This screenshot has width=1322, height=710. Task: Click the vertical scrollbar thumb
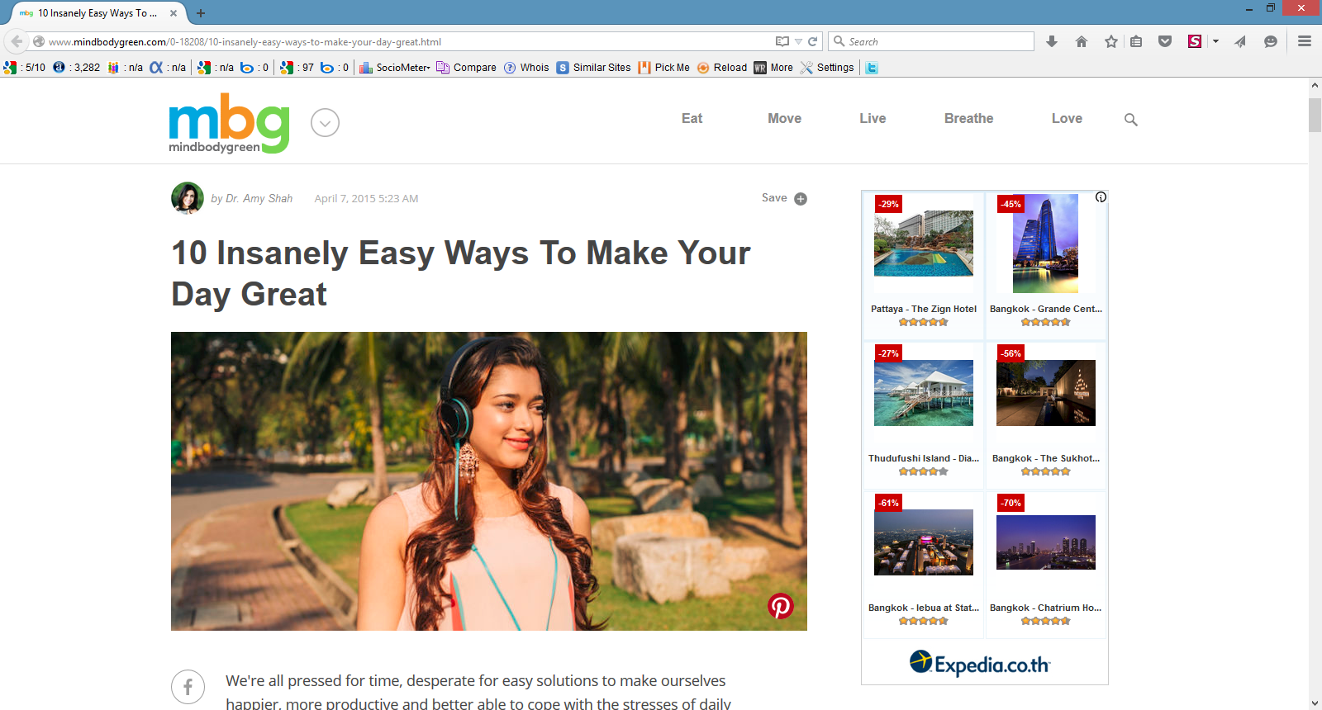pyautogui.click(x=1315, y=115)
